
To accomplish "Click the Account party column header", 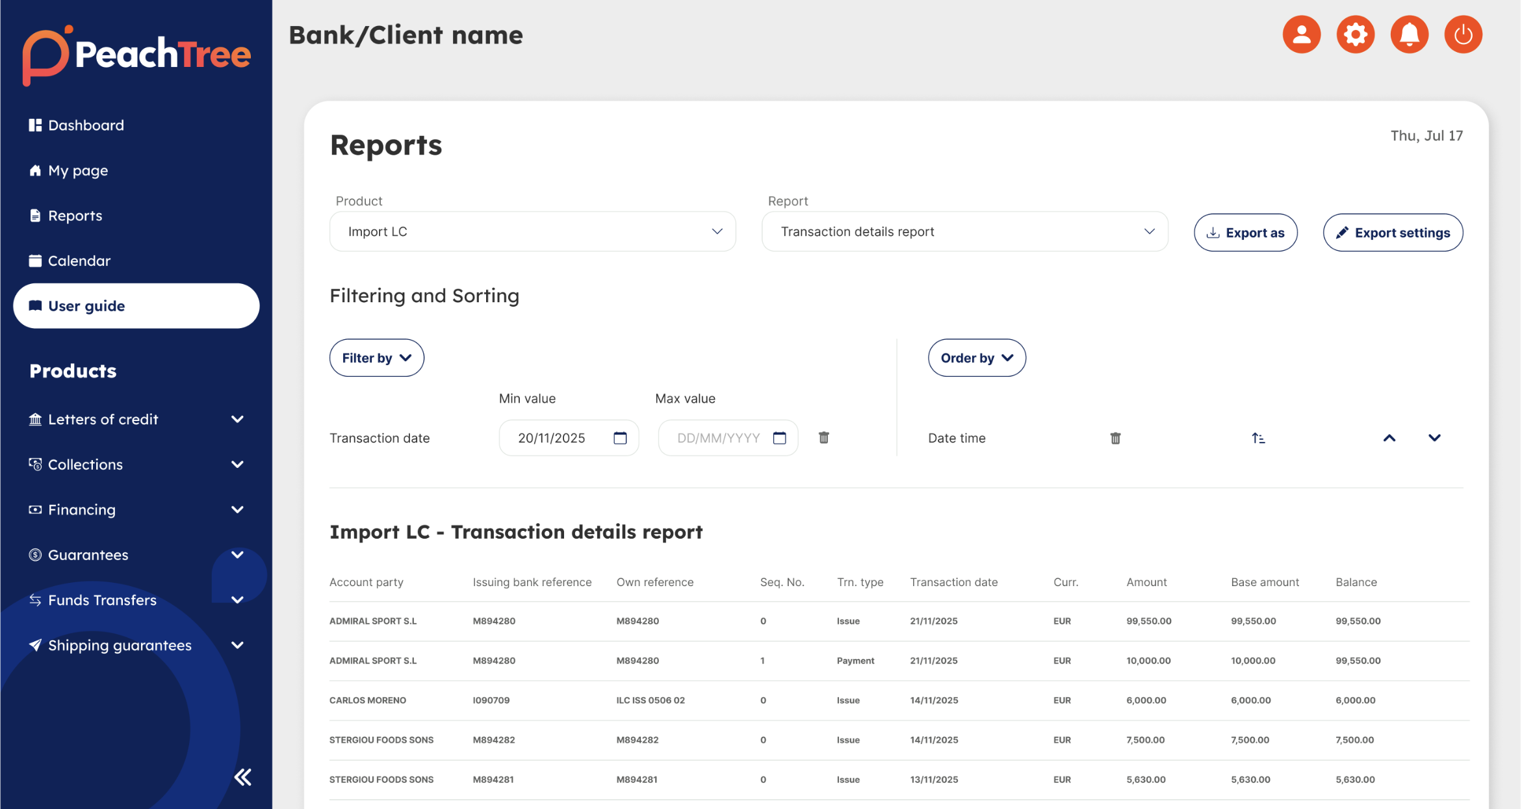I will coord(366,582).
